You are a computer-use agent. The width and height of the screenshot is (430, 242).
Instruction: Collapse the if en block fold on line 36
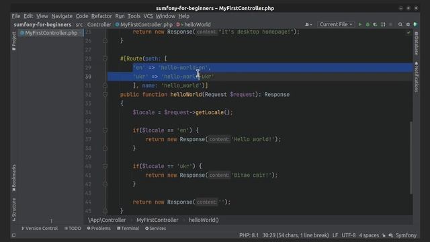click(105, 130)
